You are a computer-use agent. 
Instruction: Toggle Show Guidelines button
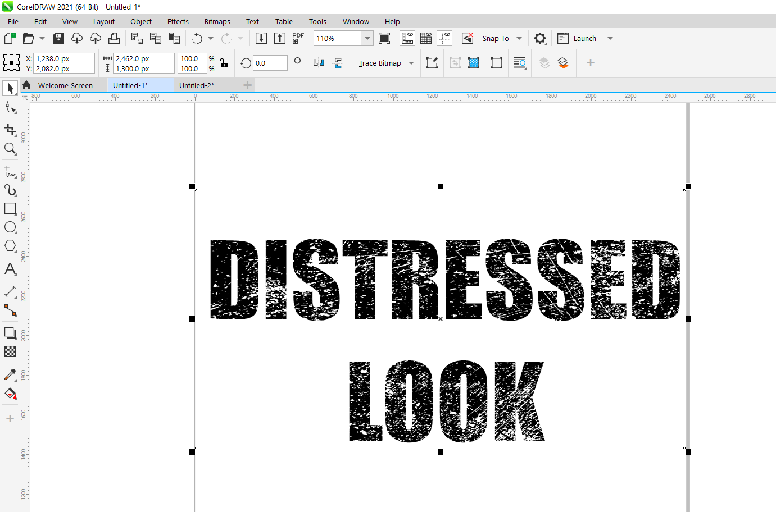444,38
